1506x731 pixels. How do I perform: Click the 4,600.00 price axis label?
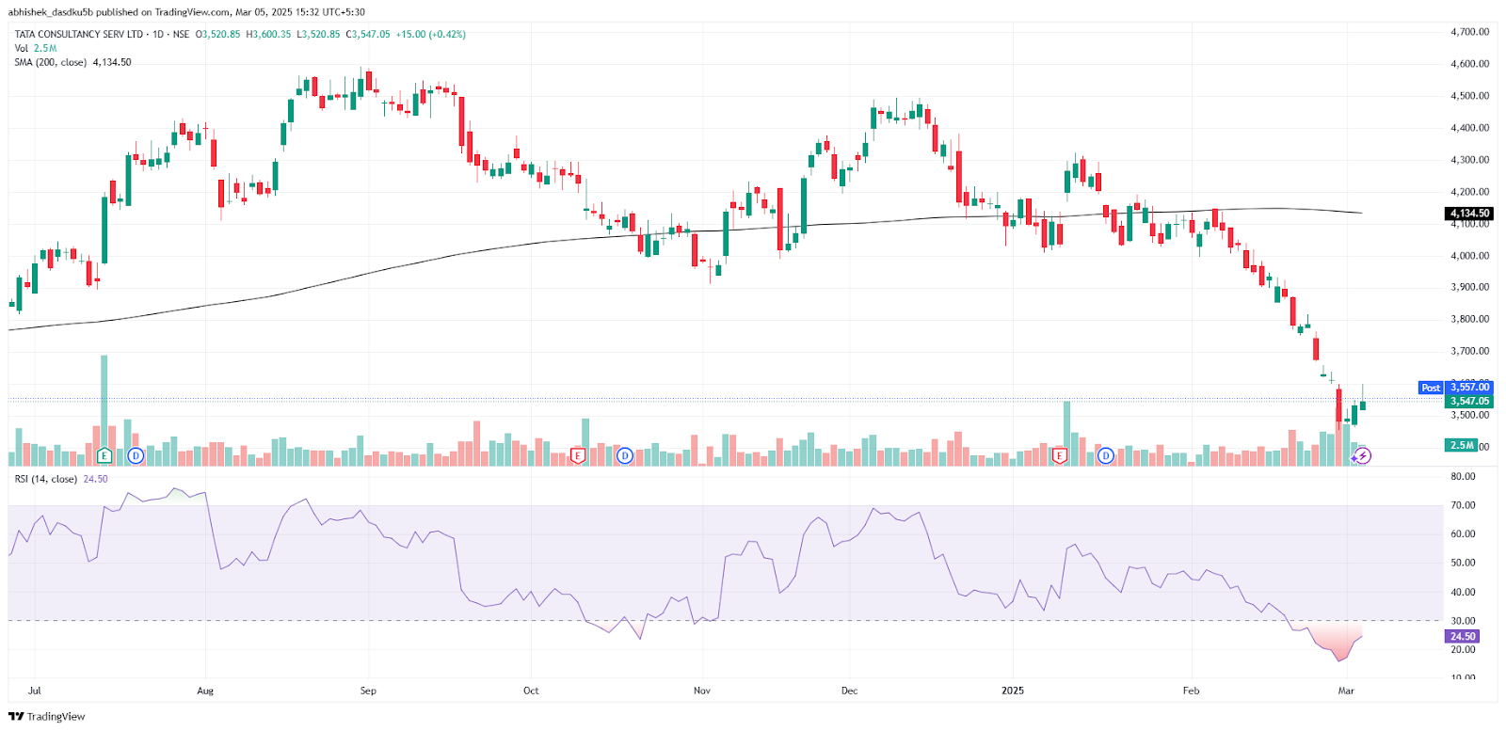pyautogui.click(x=1469, y=64)
